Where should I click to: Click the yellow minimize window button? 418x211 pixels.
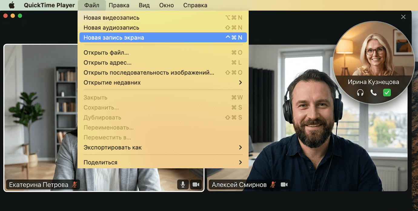tap(13, 16)
